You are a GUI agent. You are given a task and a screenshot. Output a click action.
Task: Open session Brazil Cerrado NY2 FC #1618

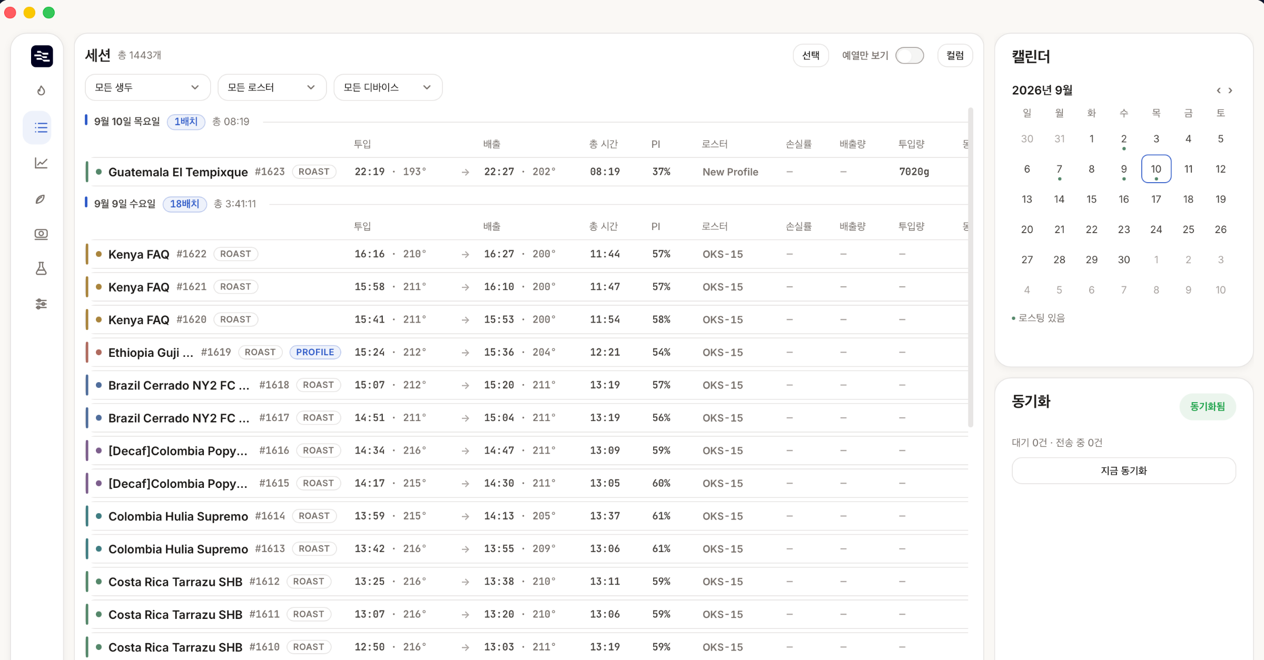click(x=527, y=385)
